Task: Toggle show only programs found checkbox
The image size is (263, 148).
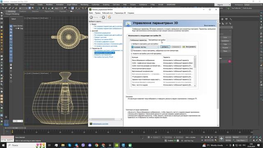Action: click(132, 51)
